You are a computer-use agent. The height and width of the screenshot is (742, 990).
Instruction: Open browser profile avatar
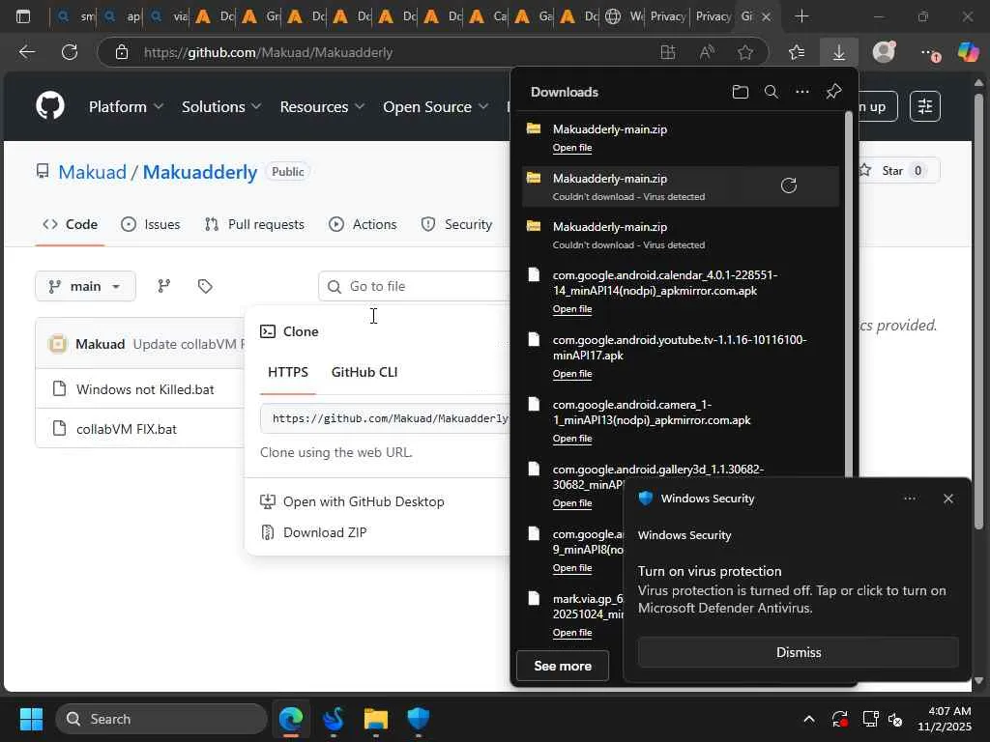(884, 52)
